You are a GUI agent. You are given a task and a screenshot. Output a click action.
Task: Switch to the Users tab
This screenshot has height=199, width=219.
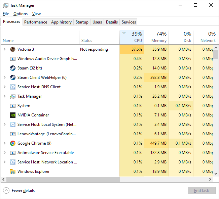(97, 22)
